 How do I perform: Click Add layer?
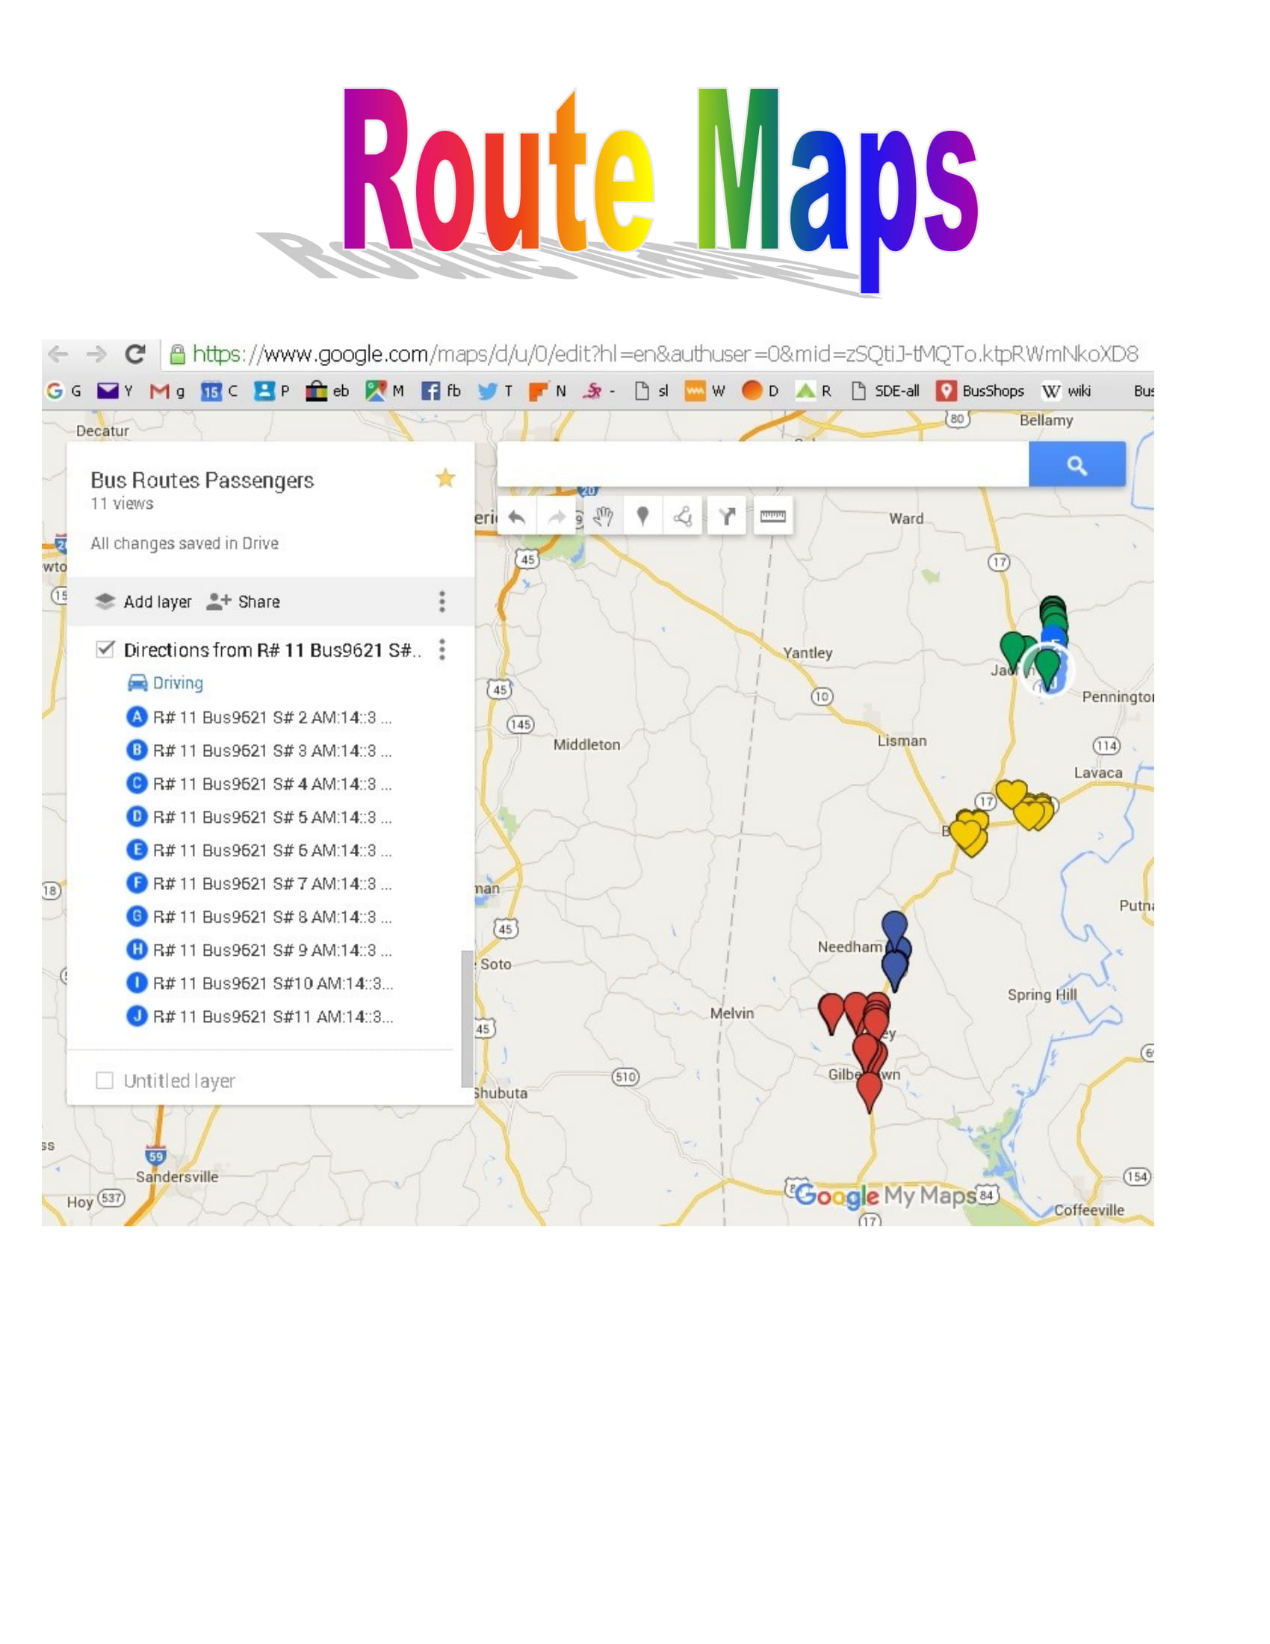143,602
